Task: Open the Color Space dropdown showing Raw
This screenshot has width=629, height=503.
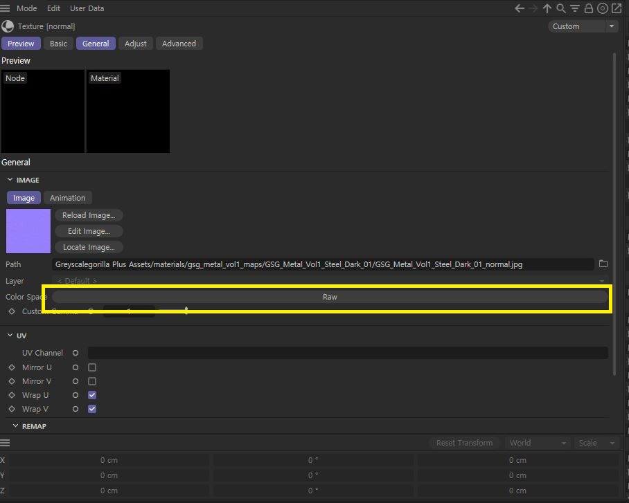Action: [x=330, y=297]
